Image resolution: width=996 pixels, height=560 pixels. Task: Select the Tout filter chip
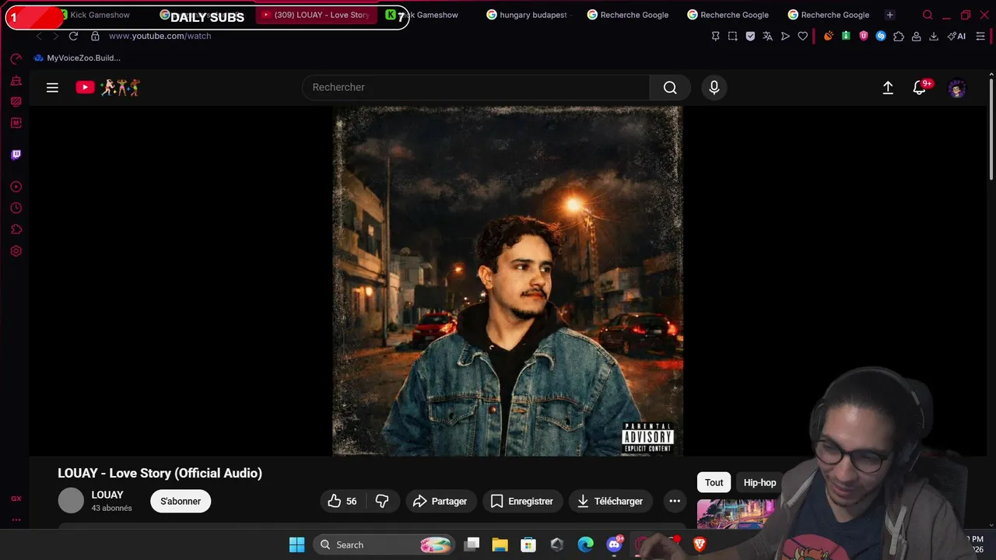714,482
